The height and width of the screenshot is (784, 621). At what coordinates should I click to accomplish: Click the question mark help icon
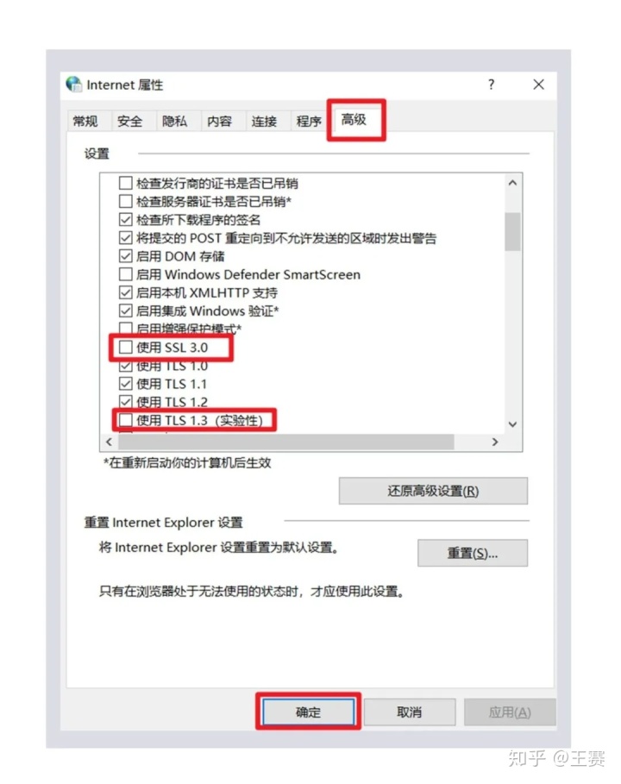tap(491, 84)
